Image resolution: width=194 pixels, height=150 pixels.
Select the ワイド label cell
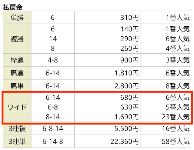17,107
